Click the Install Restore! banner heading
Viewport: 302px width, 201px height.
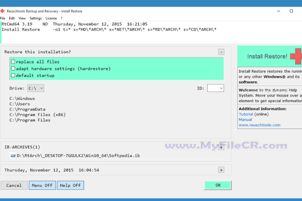[x=267, y=57]
